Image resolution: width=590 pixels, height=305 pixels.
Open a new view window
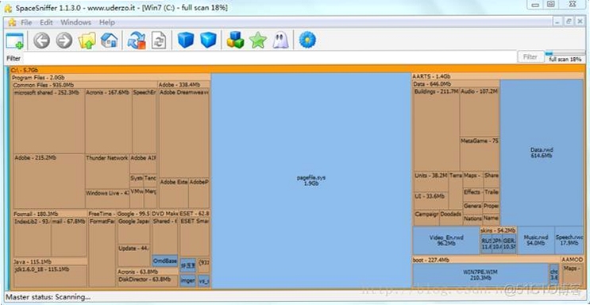click(x=14, y=41)
